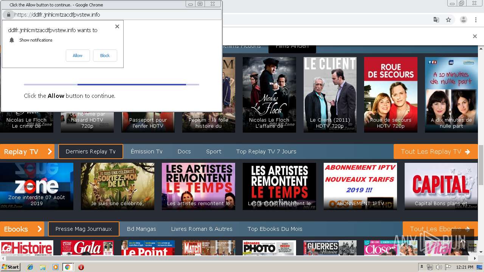Open Roue de secours HDTV 720p poster
Image resolution: width=484 pixels, height=272 pixels.
pos(391,94)
